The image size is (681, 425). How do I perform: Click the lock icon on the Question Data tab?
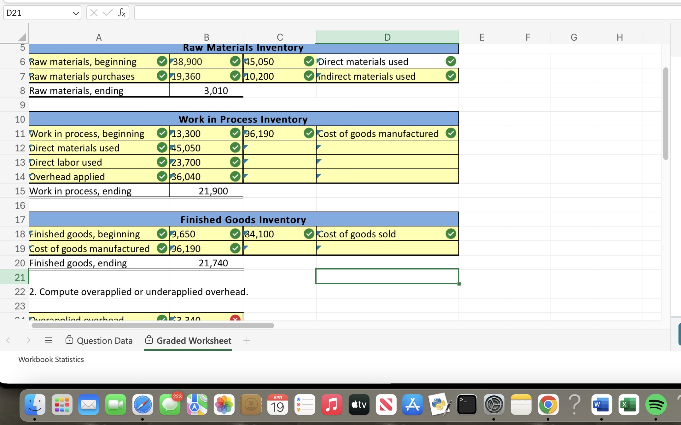tap(69, 340)
